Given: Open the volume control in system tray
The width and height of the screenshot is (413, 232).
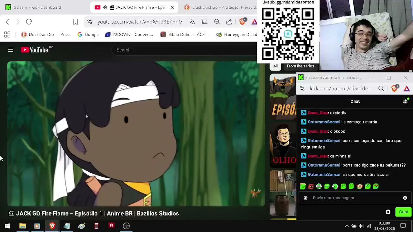Looking at the screenshot, I should pyautogui.click(x=361, y=226).
